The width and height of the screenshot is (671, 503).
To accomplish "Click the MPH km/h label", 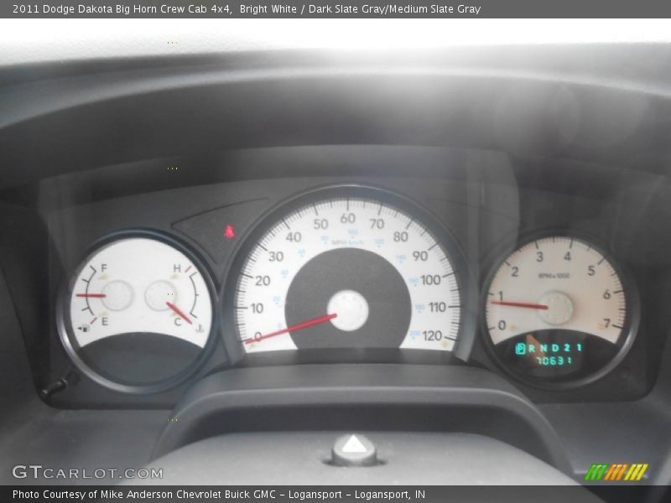I will click(x=348, y=243).
